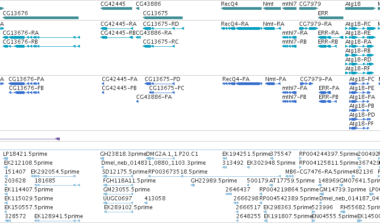The height and width of the screenshot is (223, 380).
Task: Click the EK302948.5prime EST label
Action: (x=271, y=163)
